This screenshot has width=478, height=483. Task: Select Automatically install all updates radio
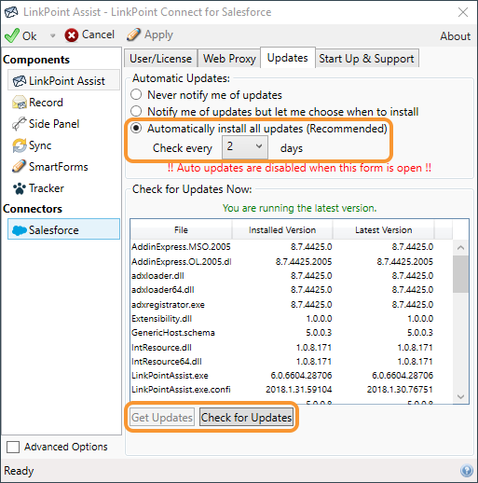(136, 128)
